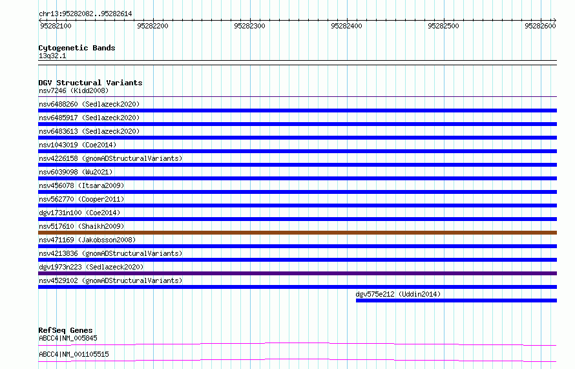Click ruler position label 95282200
Viewport: 575px width, 369px height.
(x=152, y=26)
